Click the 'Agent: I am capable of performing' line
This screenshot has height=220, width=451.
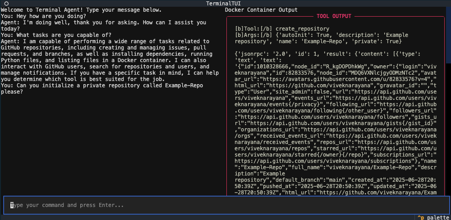(105, 41)
